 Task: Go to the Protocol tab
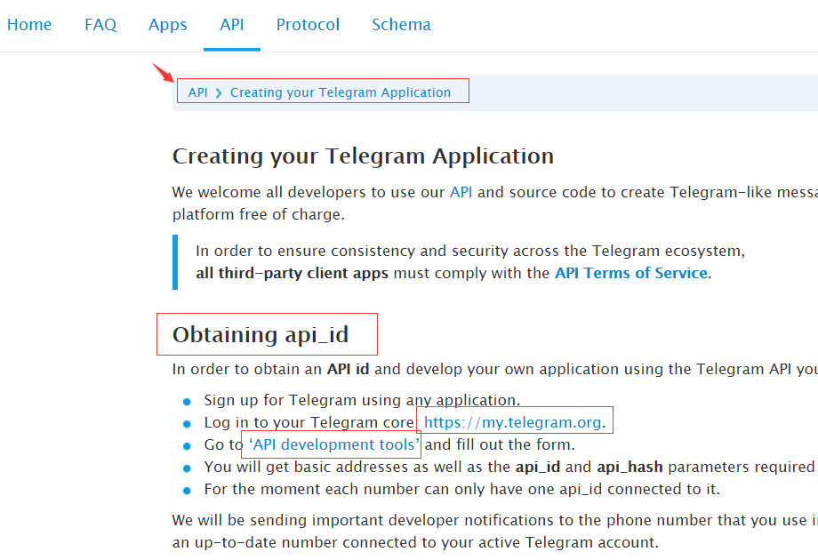(308, 25)
